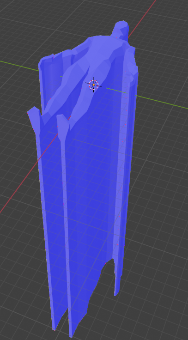Select the flared top of the middle pillar
This screenshot has width=188, height=340.
click(x=63, y=122)
